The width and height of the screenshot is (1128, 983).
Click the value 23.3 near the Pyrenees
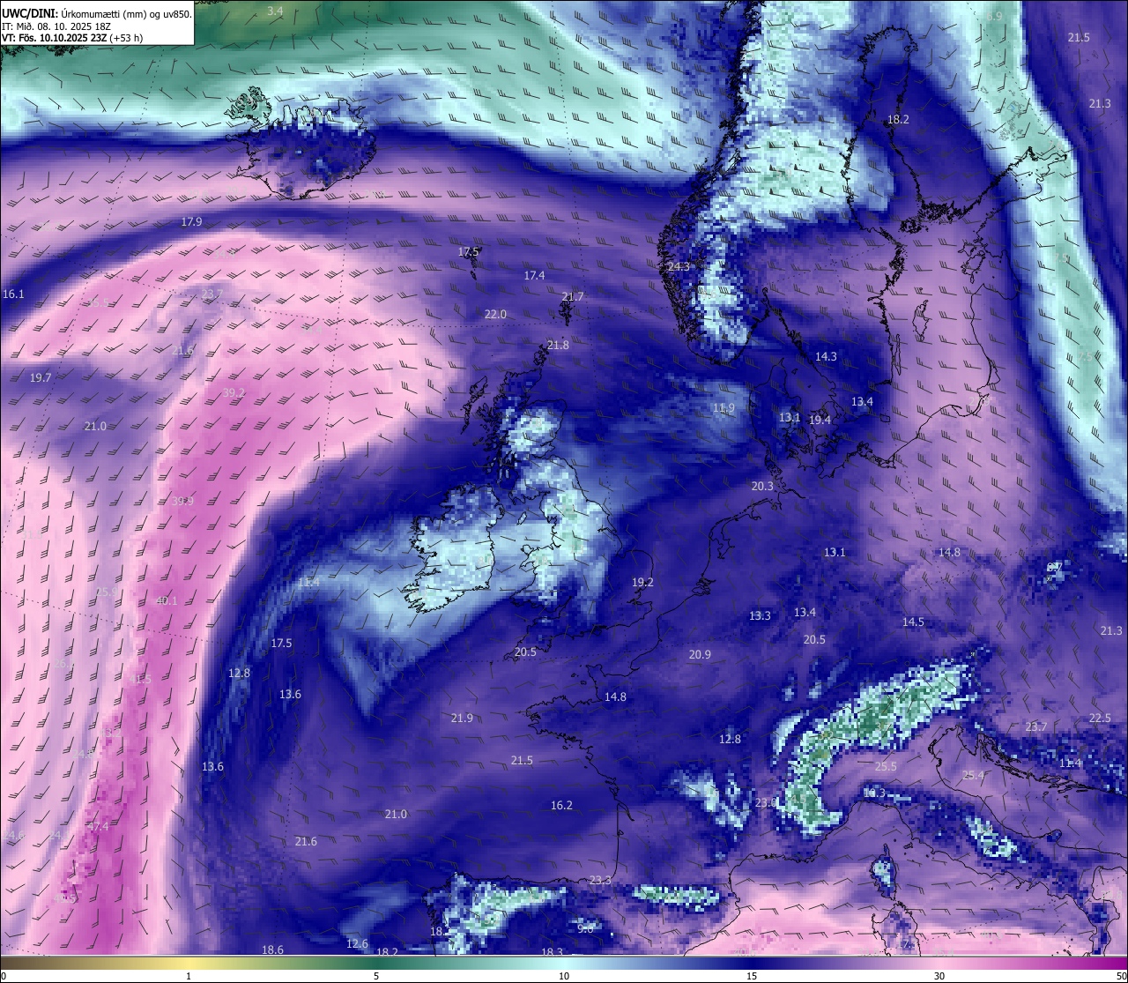[x=600, y=880]
